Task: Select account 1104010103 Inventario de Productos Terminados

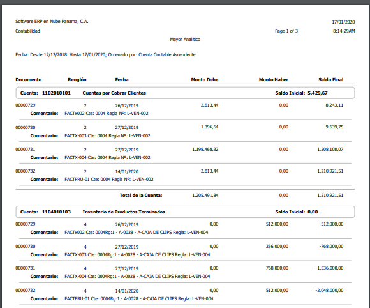Action: [185, 212]
